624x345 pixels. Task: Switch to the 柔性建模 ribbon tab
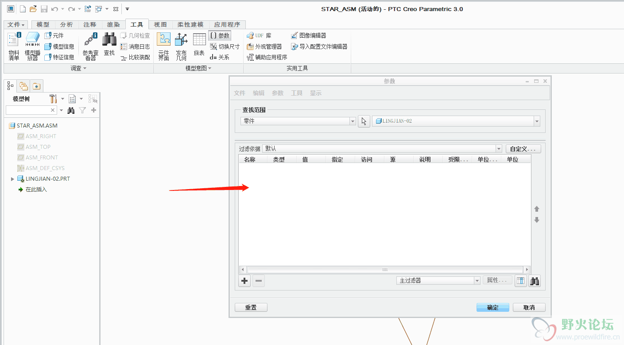[x=190, y=25]
